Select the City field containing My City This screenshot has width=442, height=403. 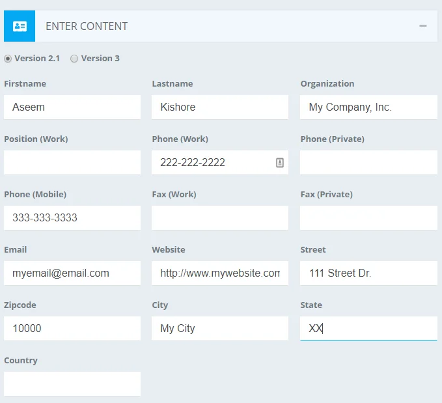point(219,329)
